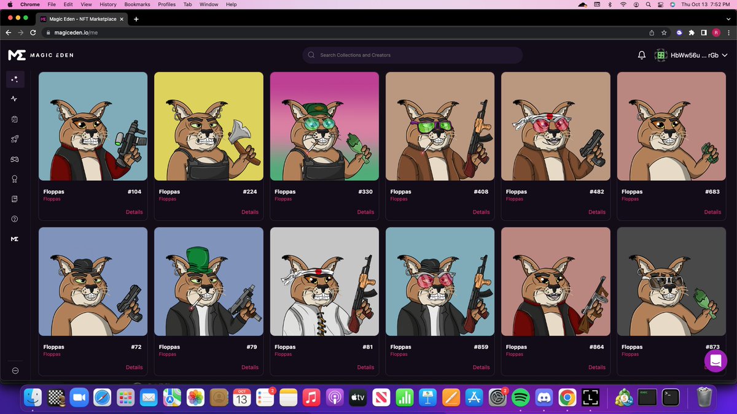Screen dimensions: 737x414
Task: Open Chrome three-dot menu
Action: 728,33
